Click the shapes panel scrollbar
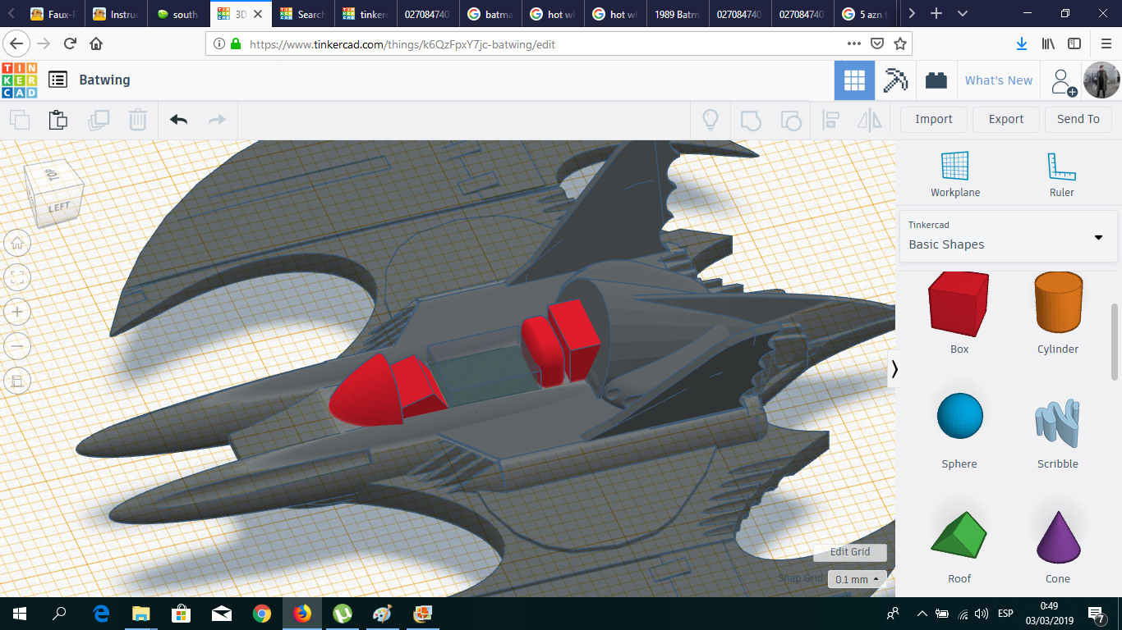1122x630 pixels. click(1115, 340)
